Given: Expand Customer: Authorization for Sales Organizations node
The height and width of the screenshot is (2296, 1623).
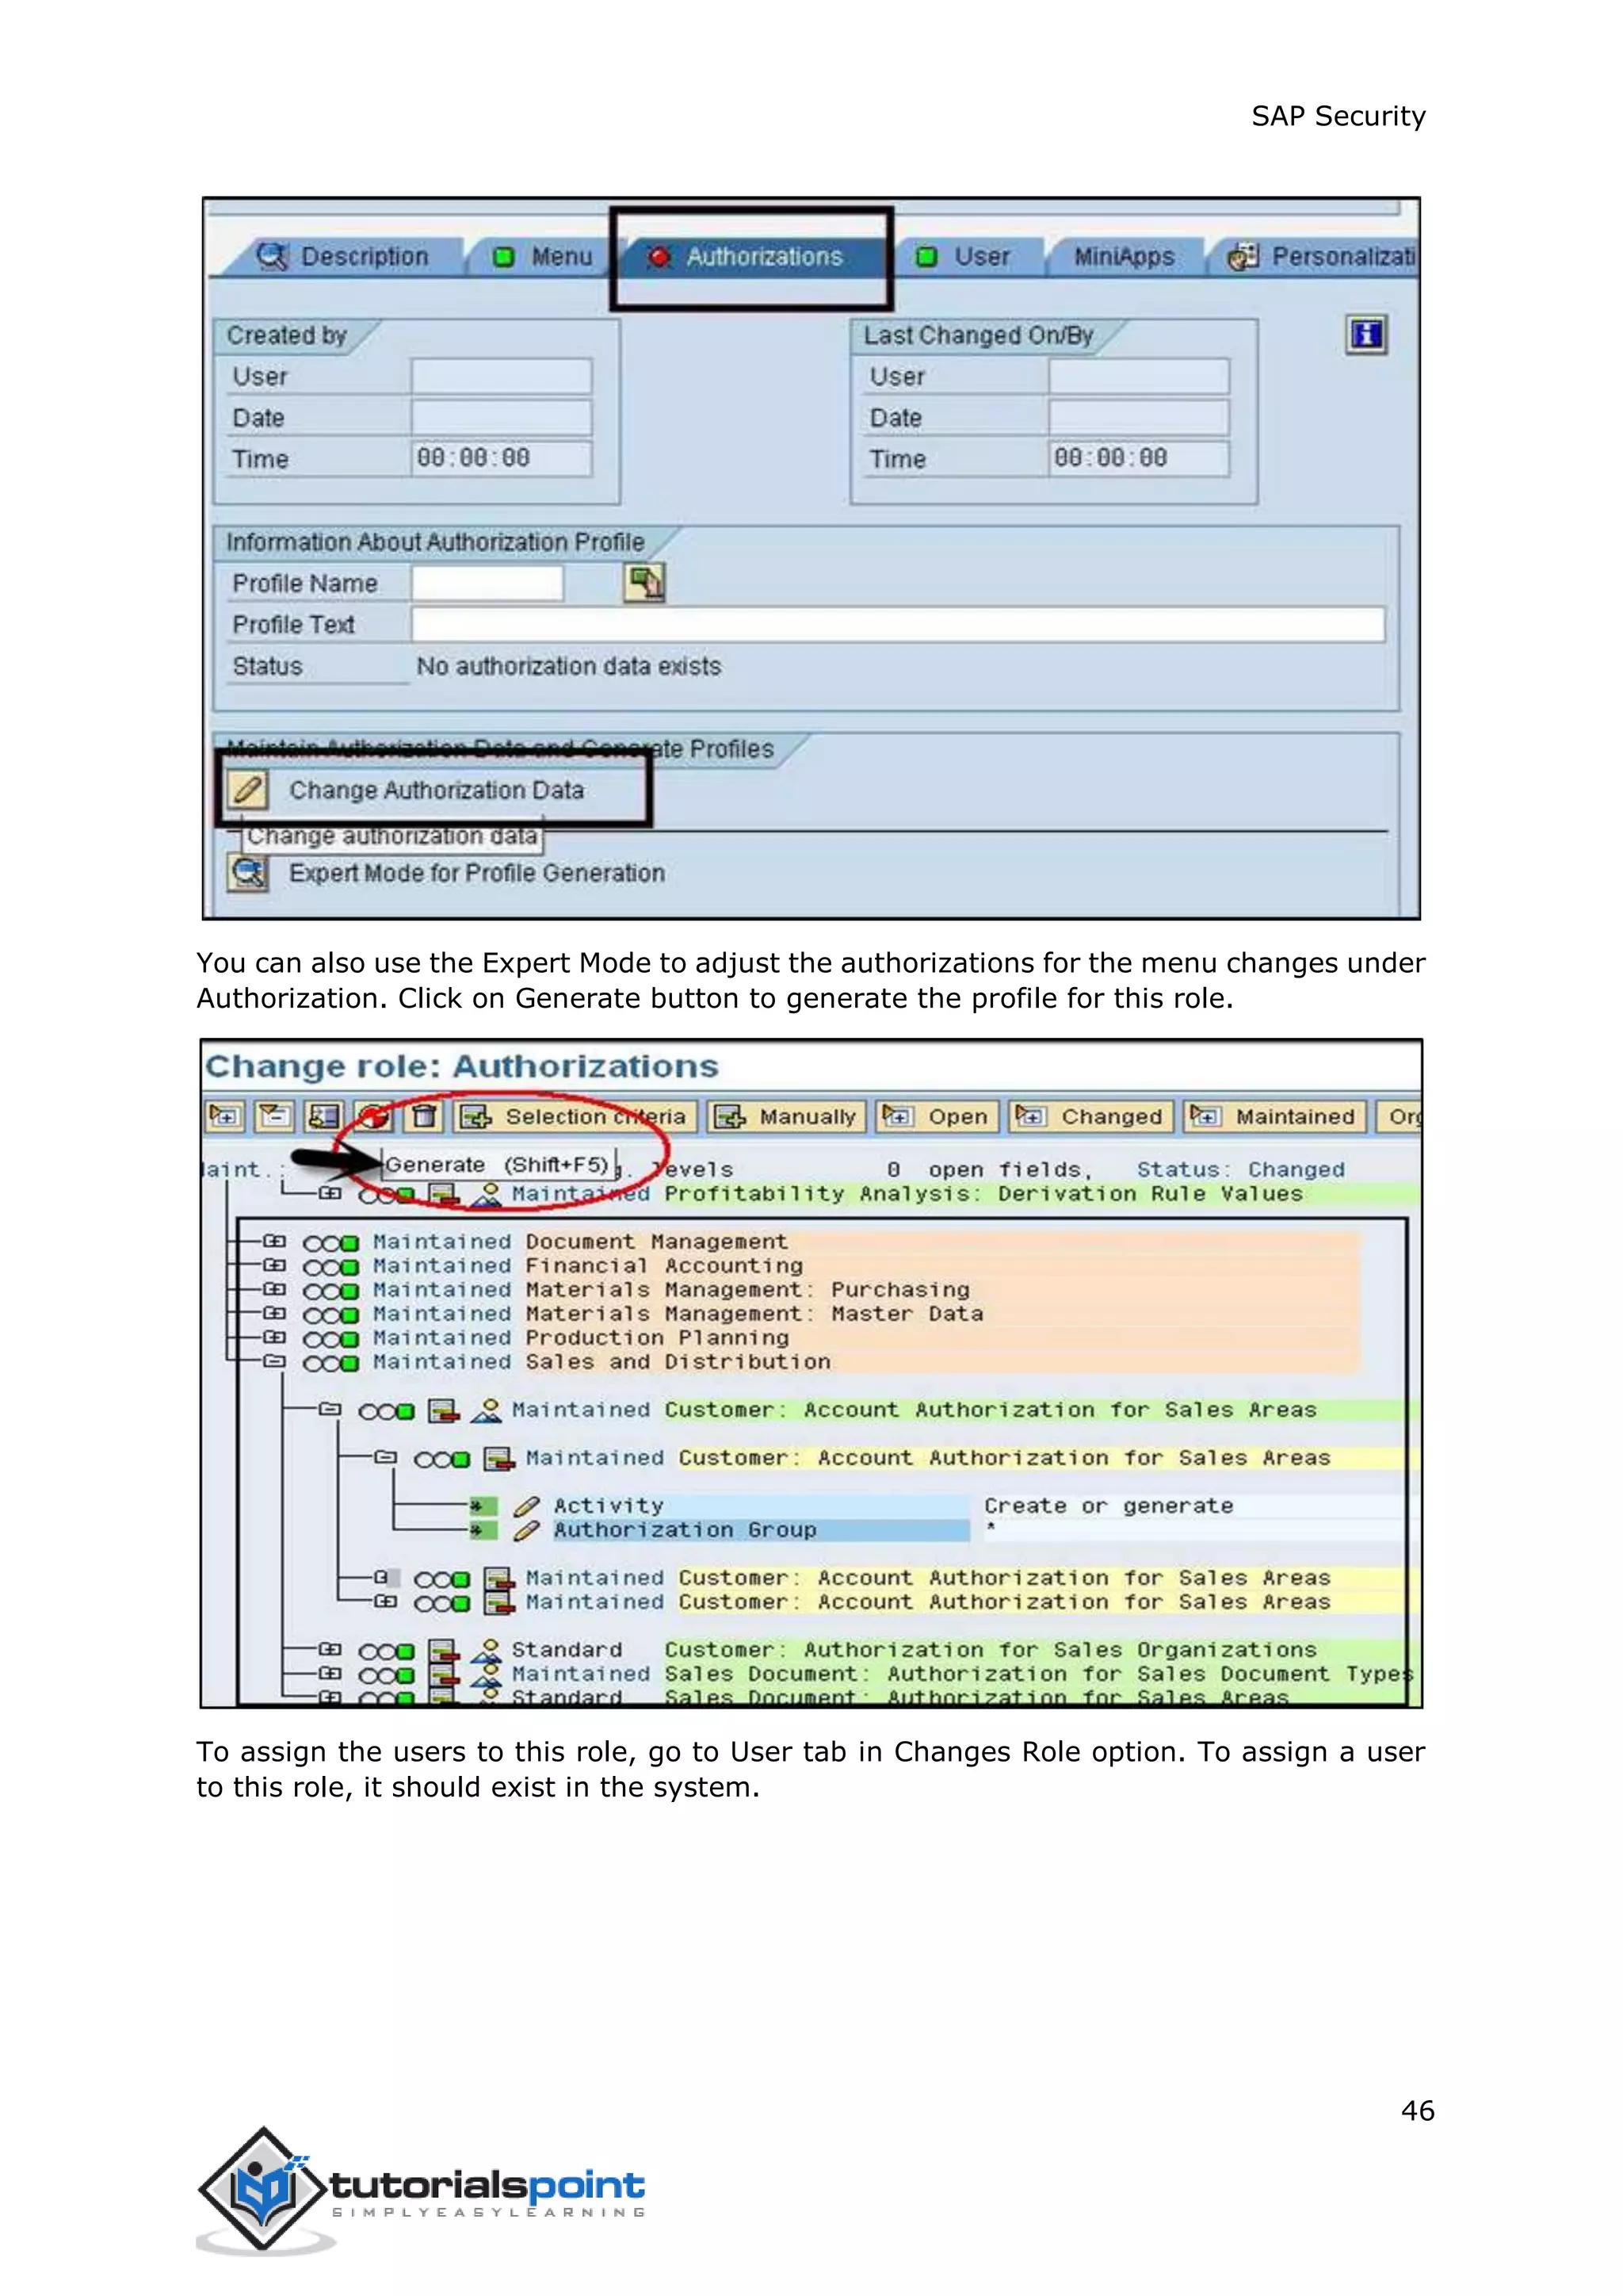Looking at the screenshot, I should (x=330, y=1649).
